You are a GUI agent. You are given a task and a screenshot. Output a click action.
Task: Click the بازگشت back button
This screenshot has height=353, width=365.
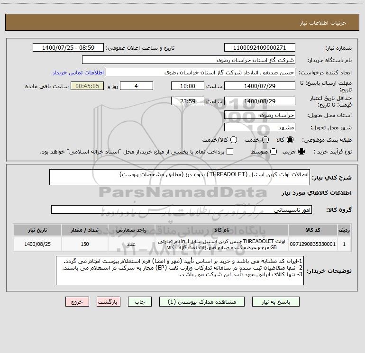coord(109,301)
